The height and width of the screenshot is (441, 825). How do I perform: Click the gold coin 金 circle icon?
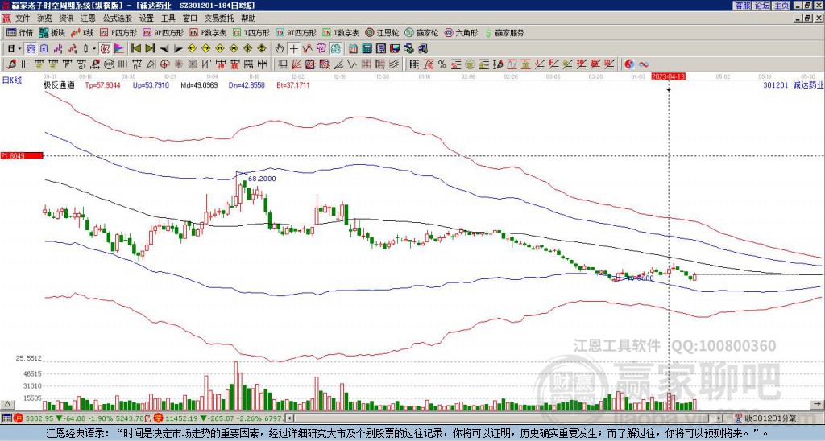click(470, 64)
